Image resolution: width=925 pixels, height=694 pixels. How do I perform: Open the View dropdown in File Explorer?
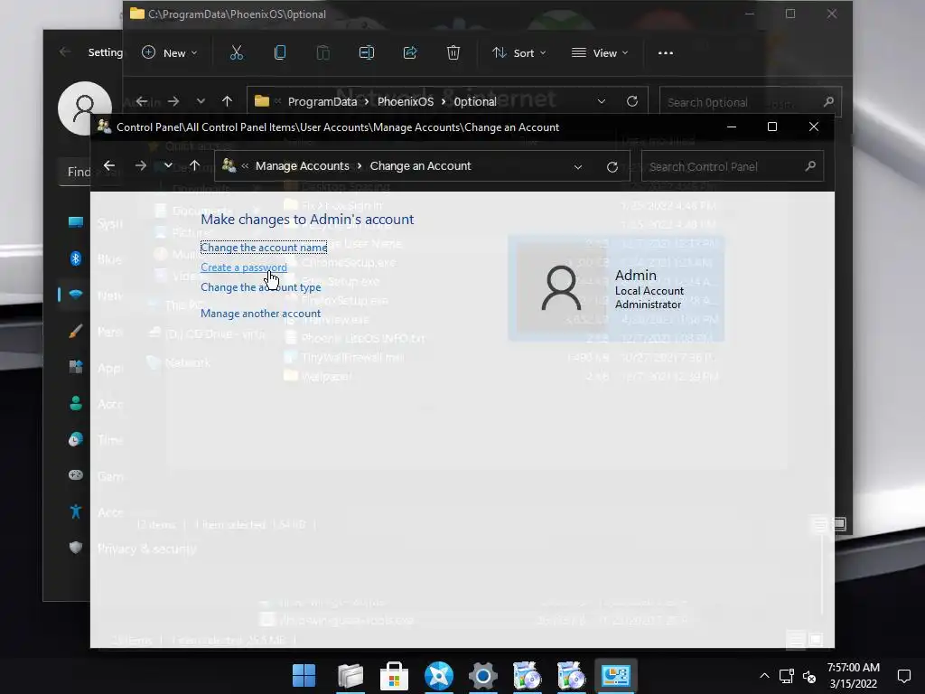click(600, 53)
